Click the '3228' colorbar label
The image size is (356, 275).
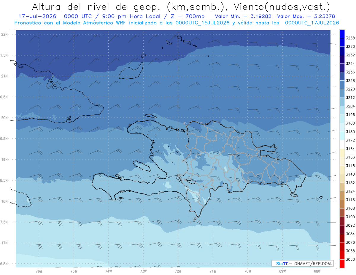click(350, 81)
